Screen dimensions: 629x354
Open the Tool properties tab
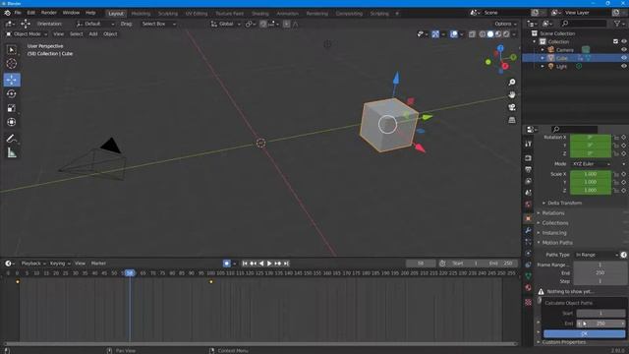point(529,144)
